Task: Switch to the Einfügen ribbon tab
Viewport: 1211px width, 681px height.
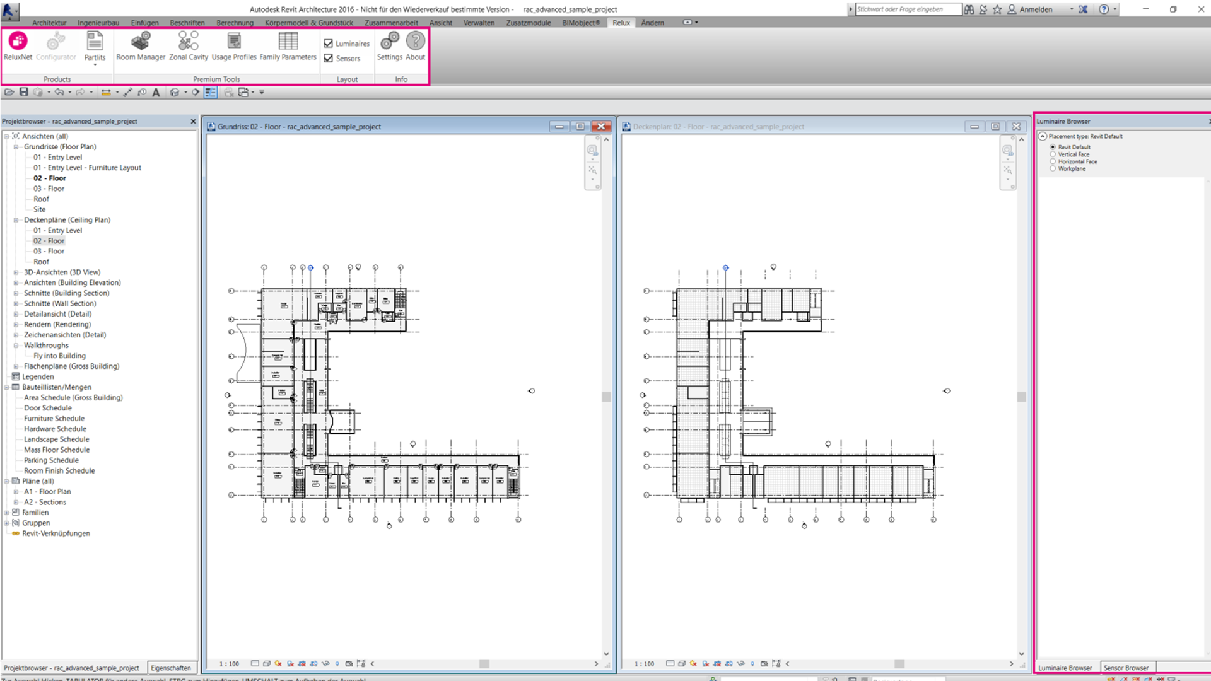Action: [x=144, y=23]
